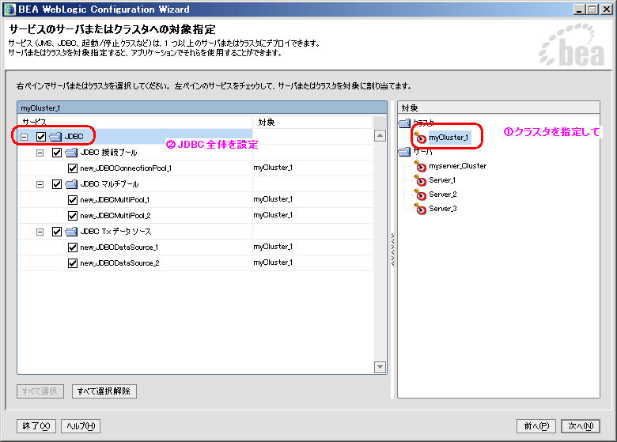Select the myserver_Cluster server icon

point(420,166)
